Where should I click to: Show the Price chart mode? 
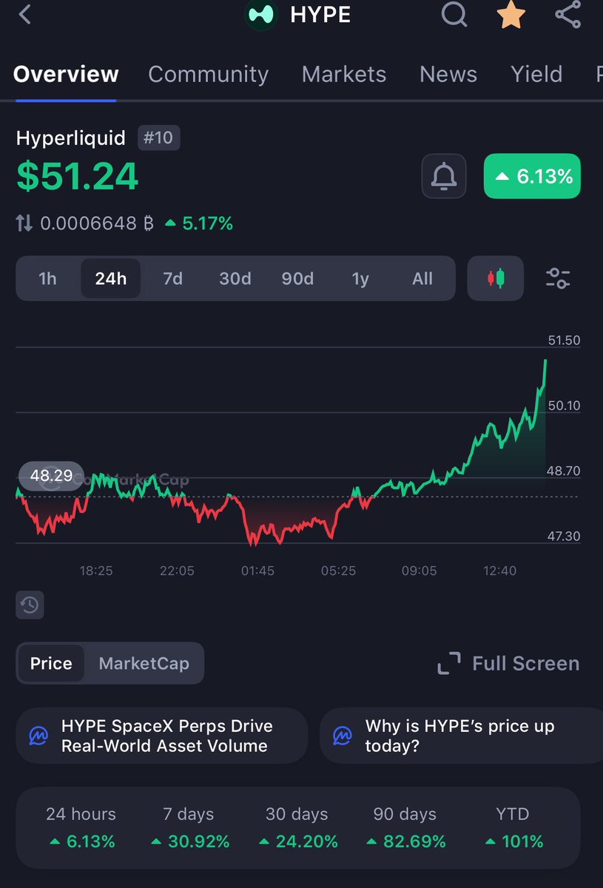(51, 663)
